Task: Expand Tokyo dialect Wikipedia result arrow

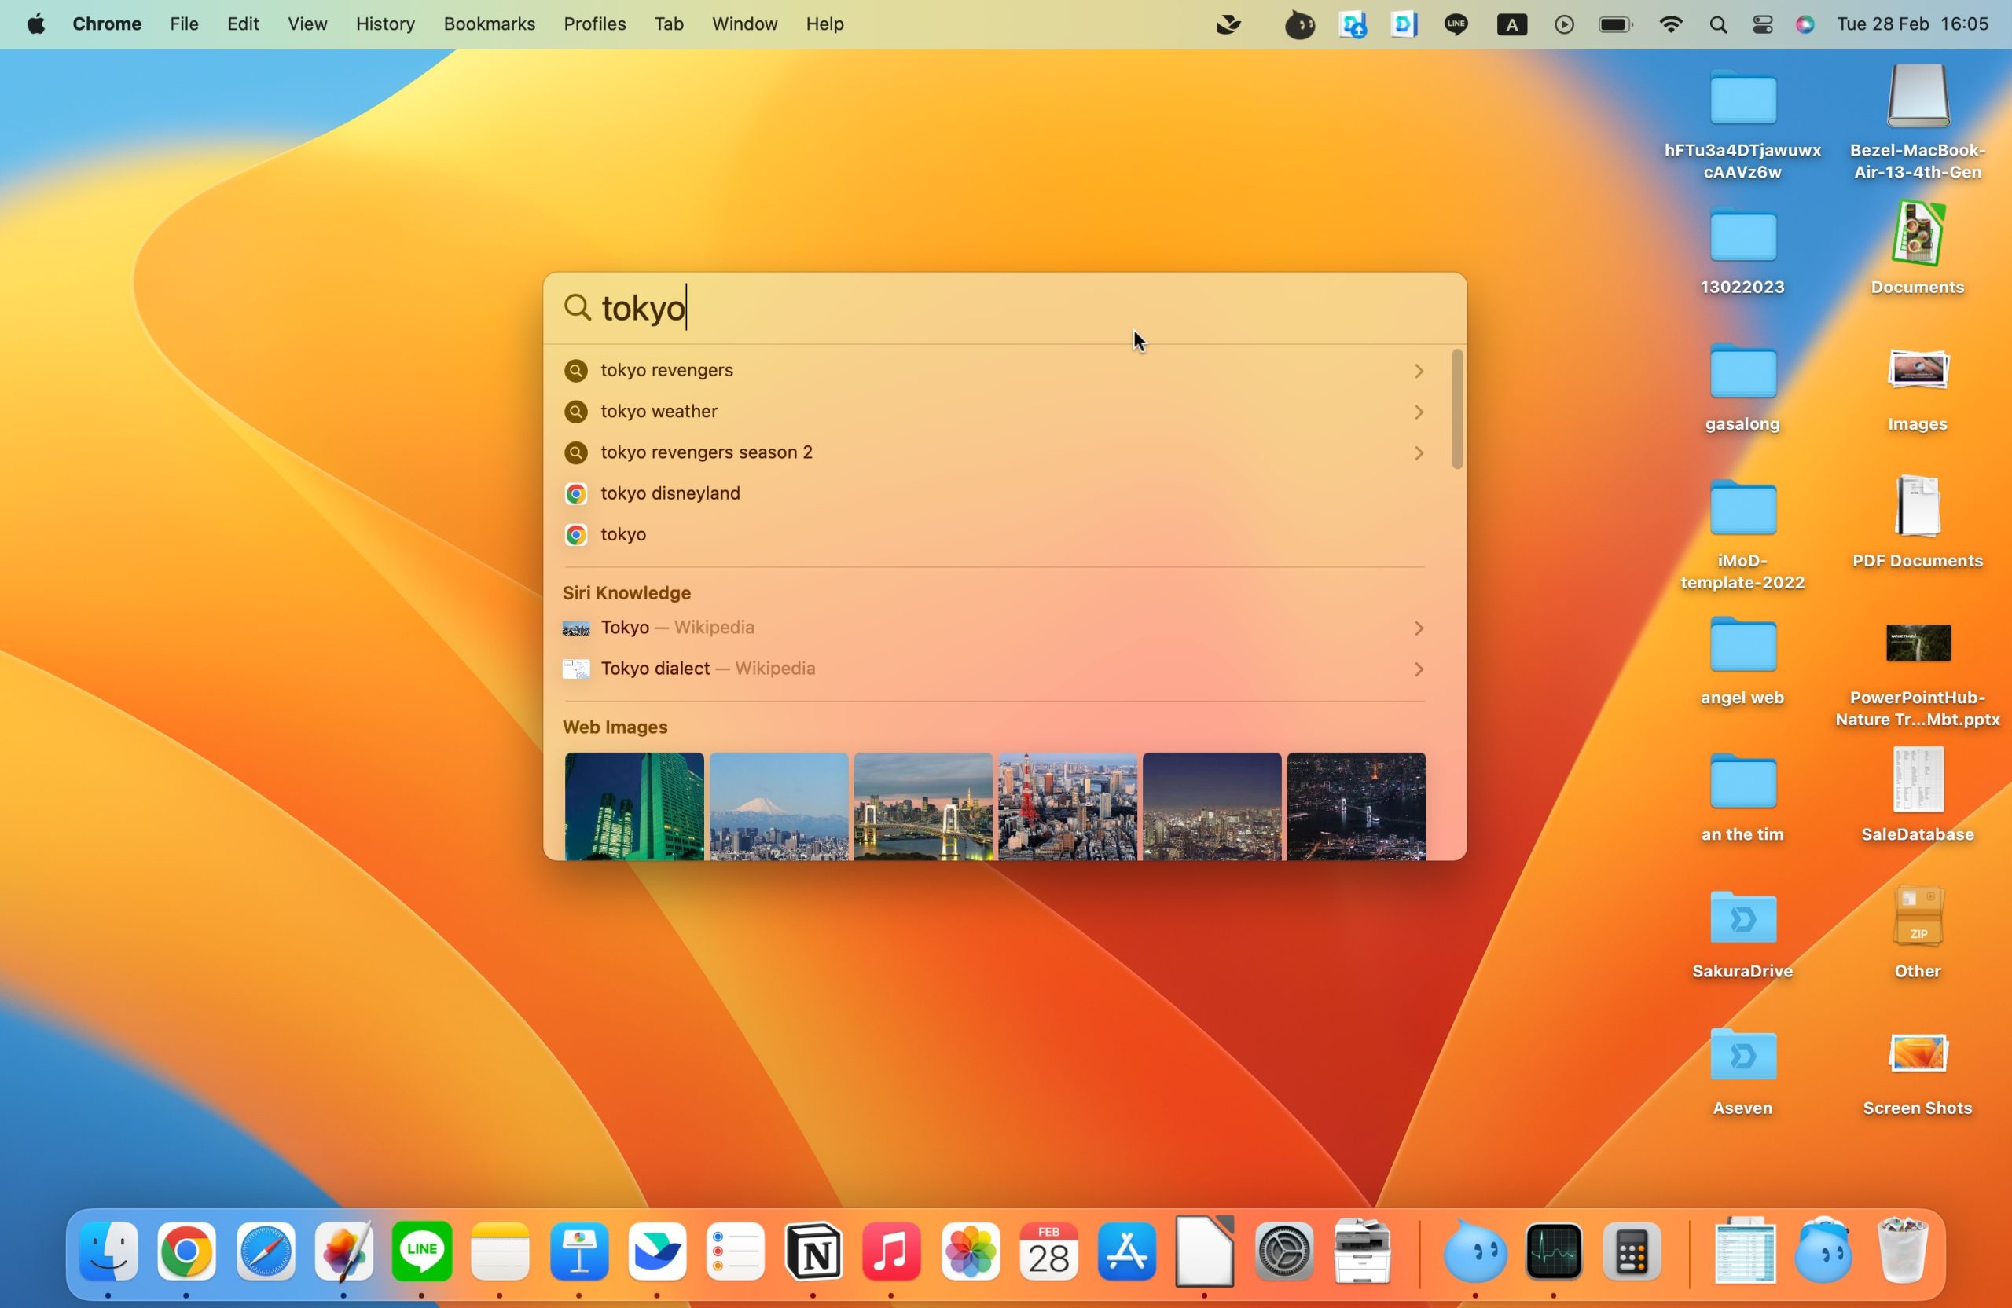Action: click(x=1419, y=669)
